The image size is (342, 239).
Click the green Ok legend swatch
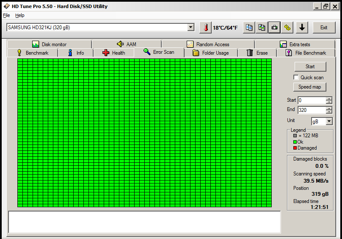[295, 142]
